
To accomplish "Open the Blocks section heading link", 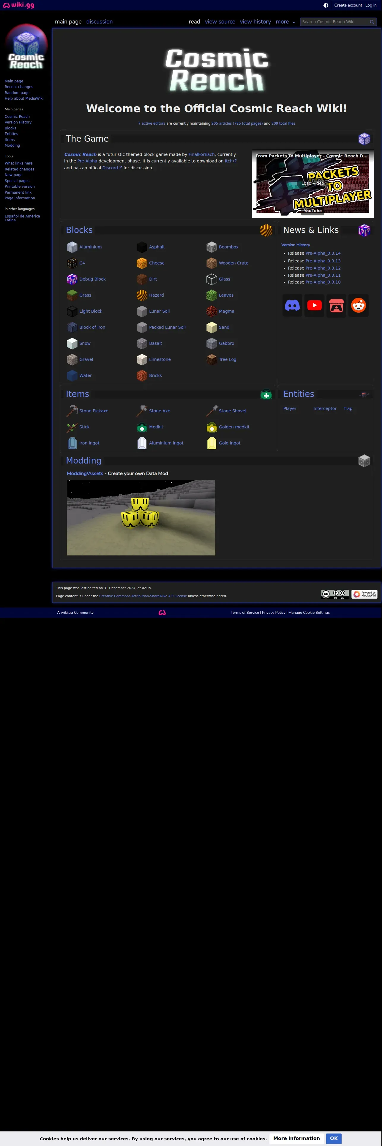I will point(79,230).
